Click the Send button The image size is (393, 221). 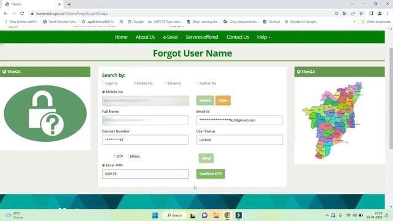(206, 158)
